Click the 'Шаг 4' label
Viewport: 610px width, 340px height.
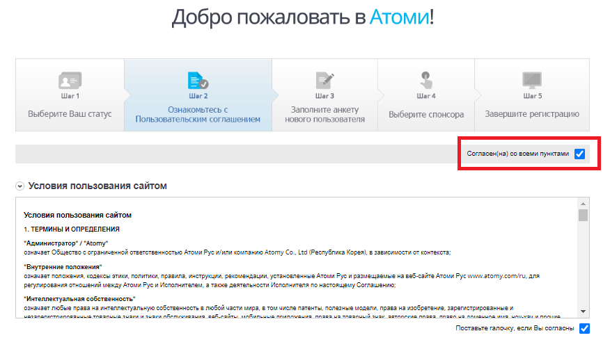click(426, 96)
